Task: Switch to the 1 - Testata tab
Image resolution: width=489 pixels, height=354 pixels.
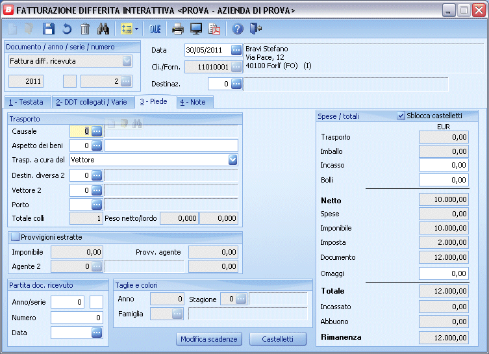Action: pyautogui.click(x=26, y=102)
